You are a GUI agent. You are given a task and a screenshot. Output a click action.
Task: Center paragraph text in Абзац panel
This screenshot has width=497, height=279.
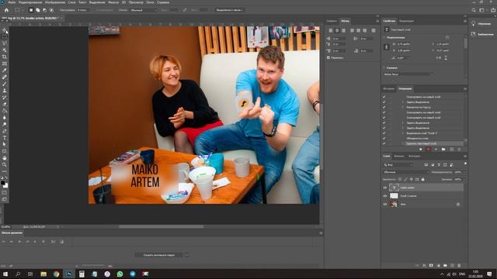tap(337, 30)
